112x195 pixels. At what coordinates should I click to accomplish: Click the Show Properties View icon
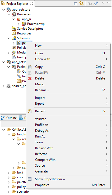30,179
